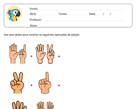
Task: Click the Data day blank
Action: point(99,15)
